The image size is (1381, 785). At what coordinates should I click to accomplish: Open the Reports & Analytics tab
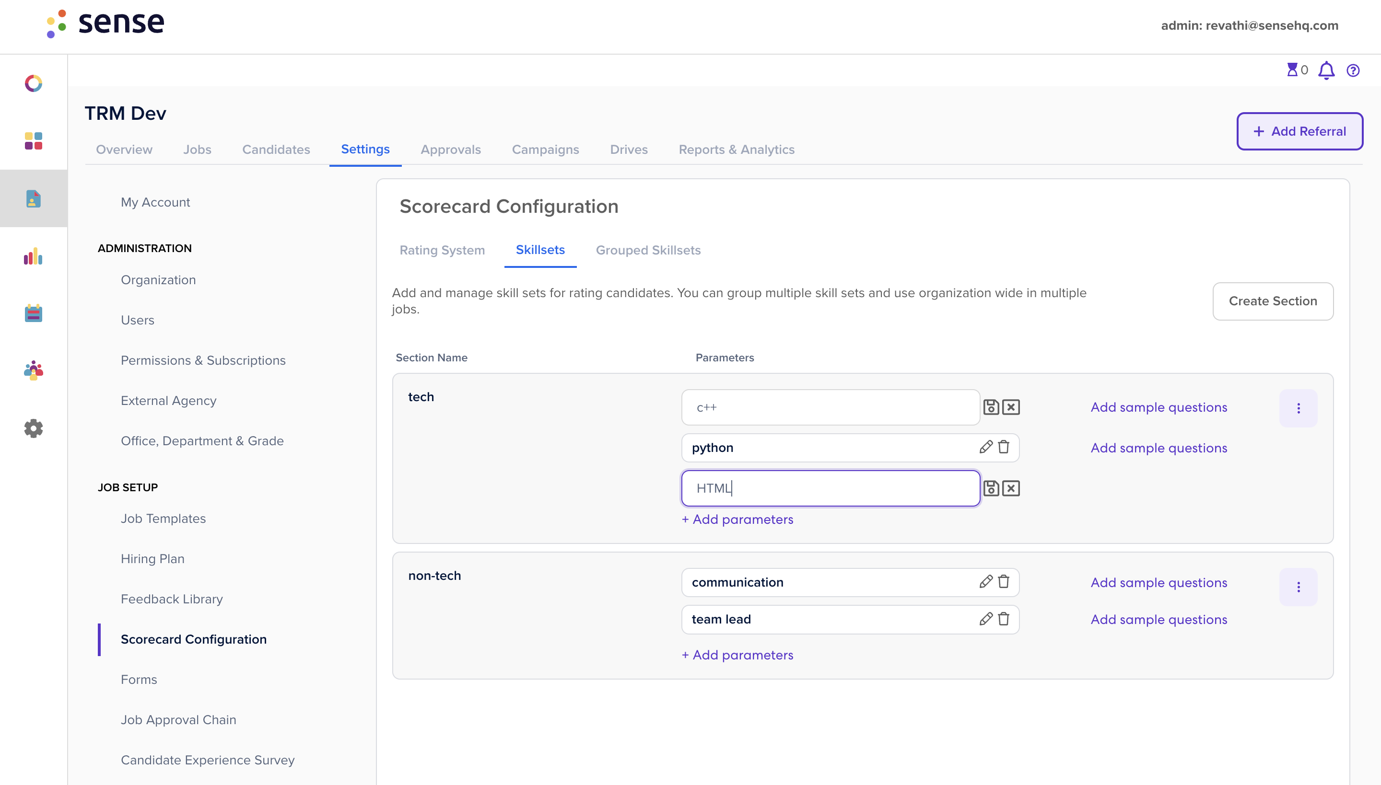pyautogui.click(x=737, y=150)
